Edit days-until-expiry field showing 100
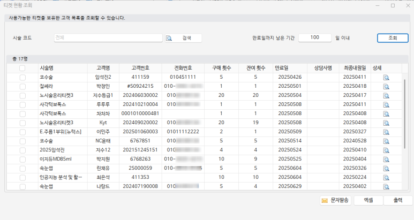 click(315, 37)
